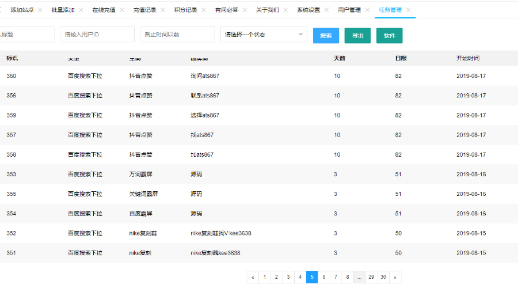Go to the previous pages with « arrow
The height and width of the screenshot is (284, 518).
click(253, 277)
